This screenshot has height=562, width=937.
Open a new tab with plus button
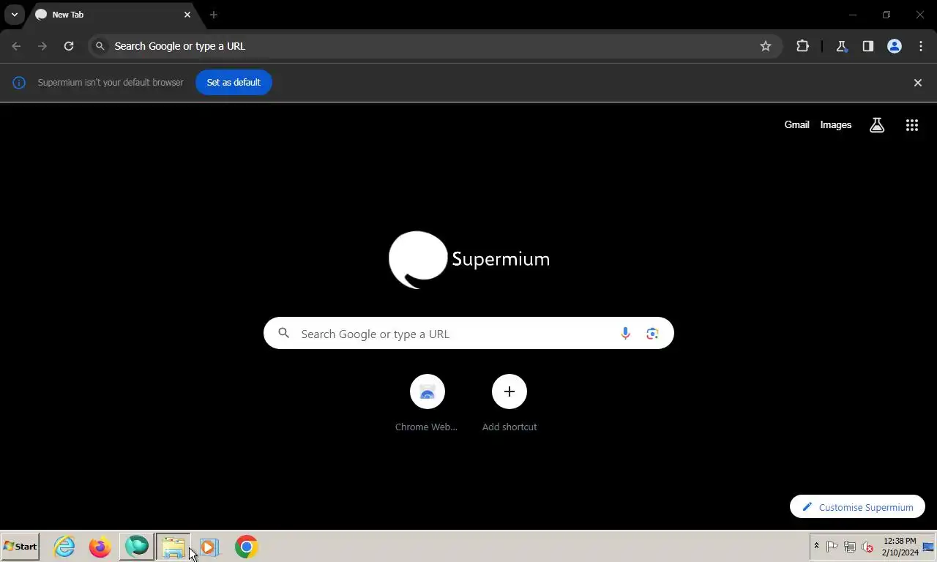[214, 15]
